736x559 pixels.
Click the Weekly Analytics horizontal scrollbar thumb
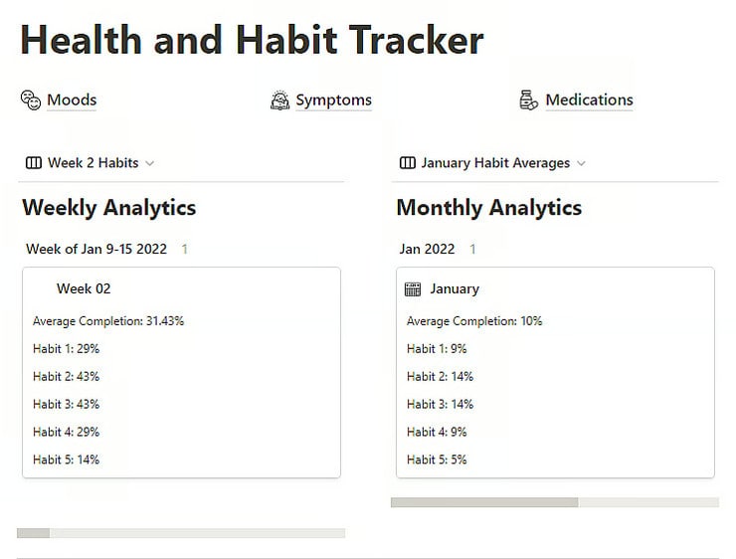coord(34,533)
